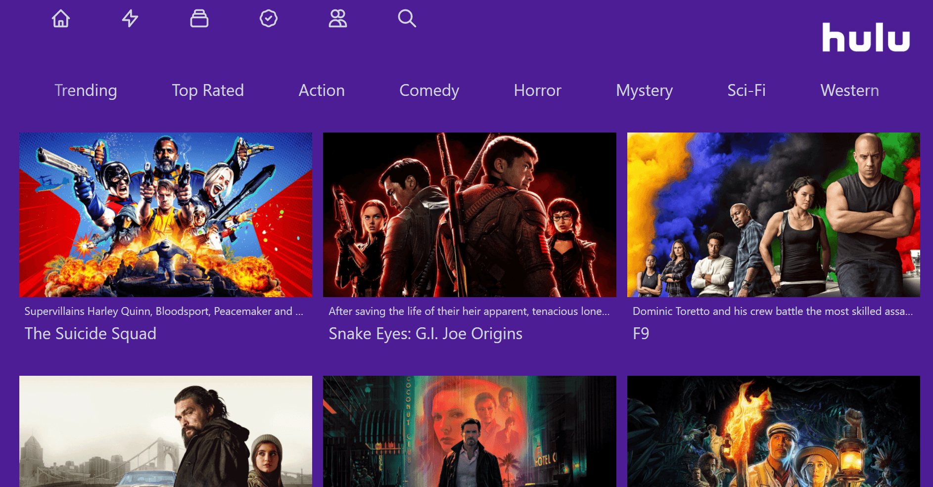This screenshot has width=933, height=487.
Task: Click the 'Dominic Toretto and his crew' description
Action: point(773,311)
